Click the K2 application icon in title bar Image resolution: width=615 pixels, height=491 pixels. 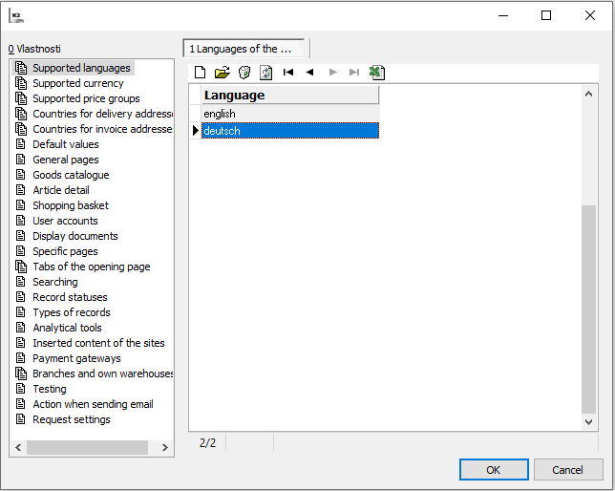[x=16, y=16]
